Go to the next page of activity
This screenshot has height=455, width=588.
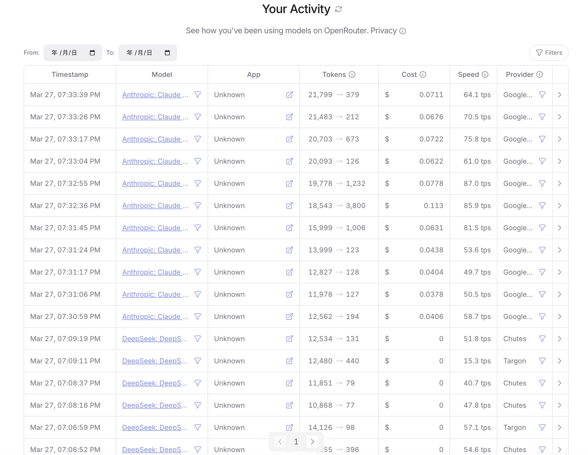pos(312,442)
